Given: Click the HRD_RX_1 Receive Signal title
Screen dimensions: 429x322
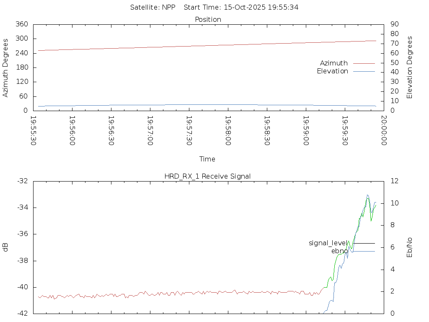Looking at the screenshot, I should [x=207, y=176].
